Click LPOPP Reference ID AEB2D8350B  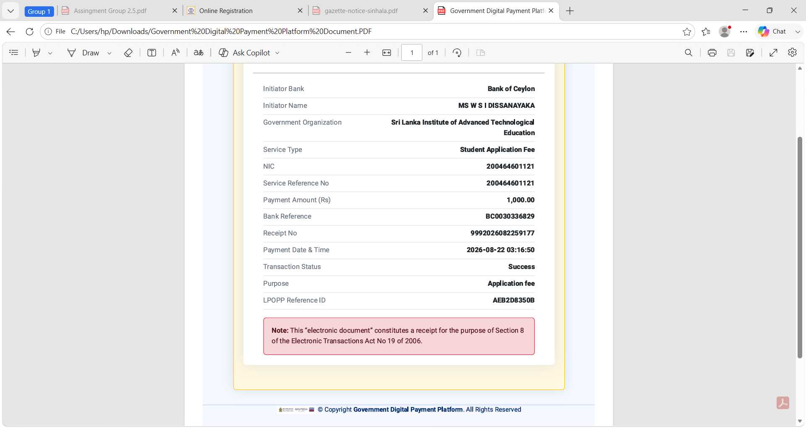coord(513,300)
